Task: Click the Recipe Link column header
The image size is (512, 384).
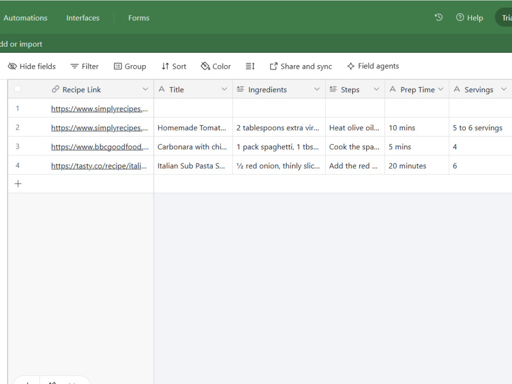Action: point(81,89)
